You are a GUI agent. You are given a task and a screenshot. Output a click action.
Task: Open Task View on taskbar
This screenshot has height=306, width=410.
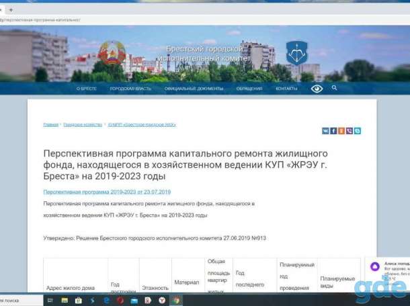[50, 301]
